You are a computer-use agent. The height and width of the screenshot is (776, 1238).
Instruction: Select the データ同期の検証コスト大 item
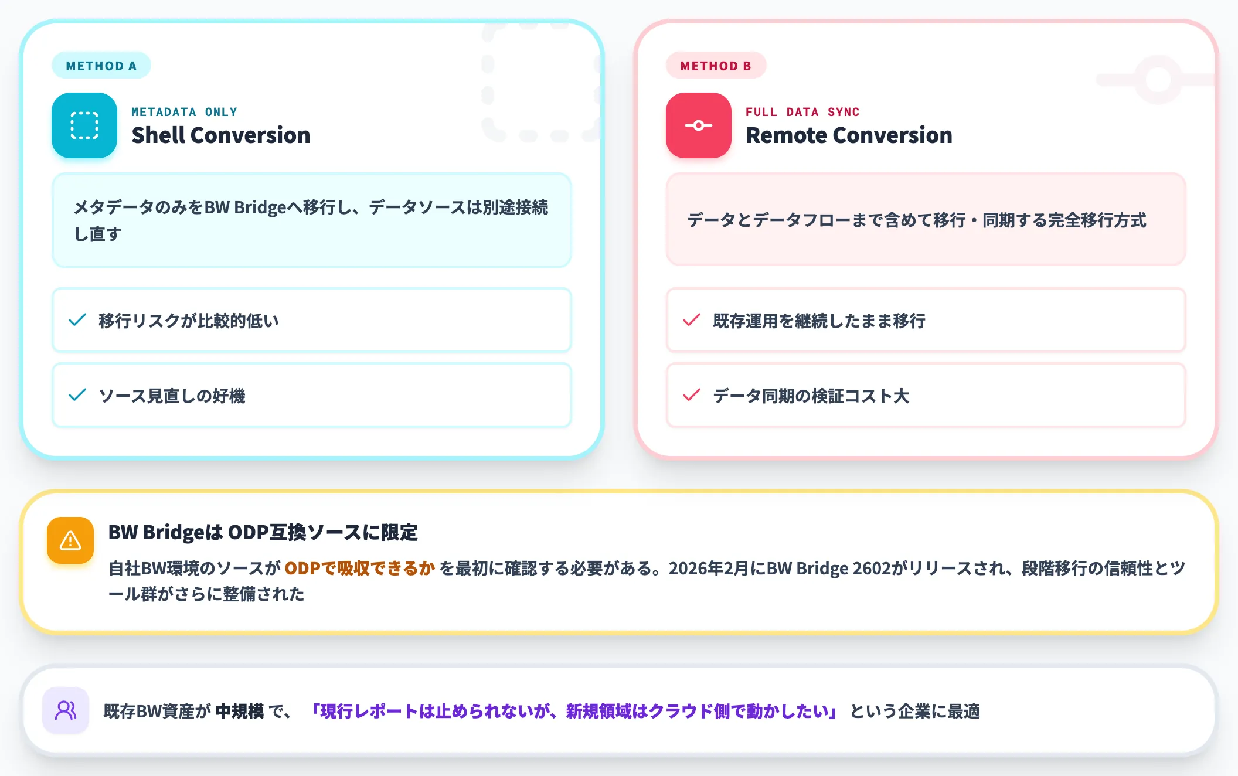tap(926, 395)
